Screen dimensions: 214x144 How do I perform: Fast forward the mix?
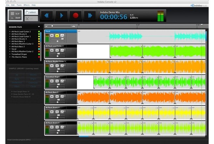[x=90, y=16]
